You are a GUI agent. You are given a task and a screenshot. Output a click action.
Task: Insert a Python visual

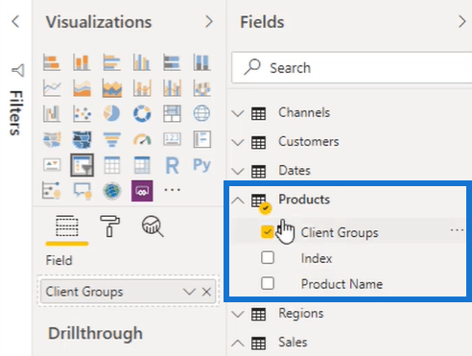201,165
